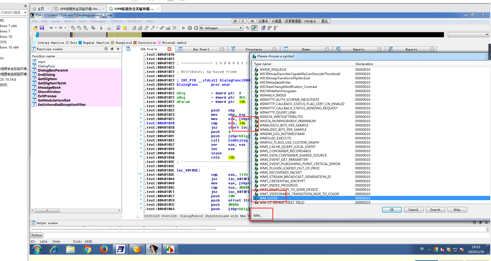Viewport: 491px width, 261px height.
Task: Open the Options menu
Action: [117, 21]
